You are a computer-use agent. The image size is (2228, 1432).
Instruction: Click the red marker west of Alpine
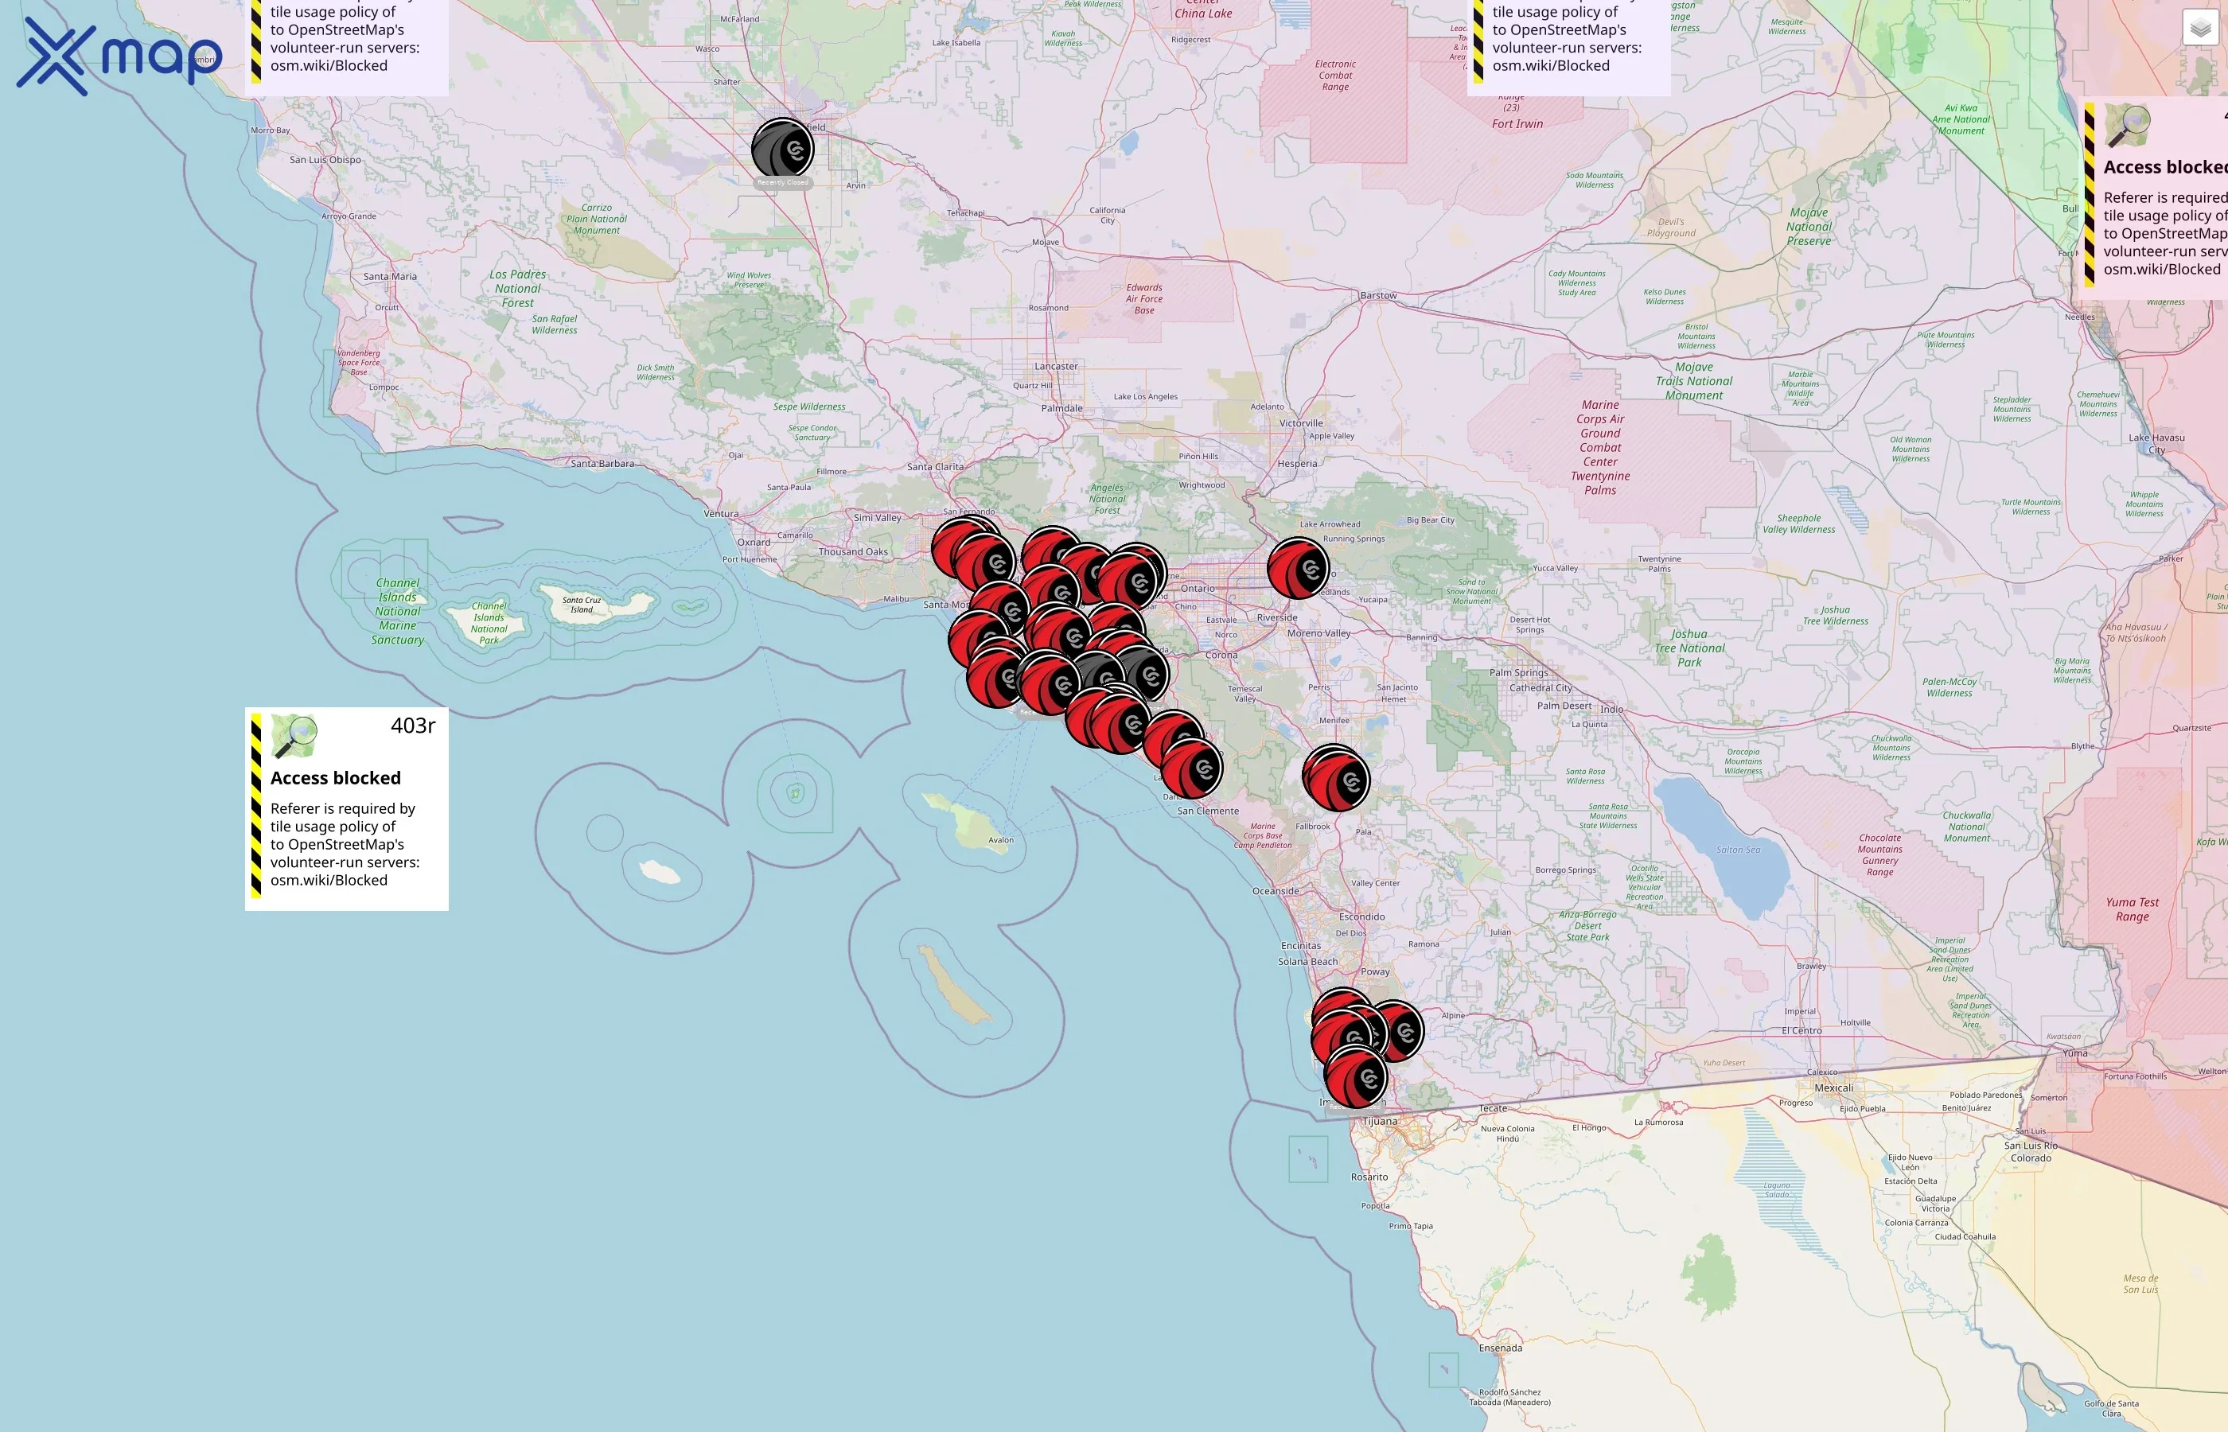(1401, 1030)
